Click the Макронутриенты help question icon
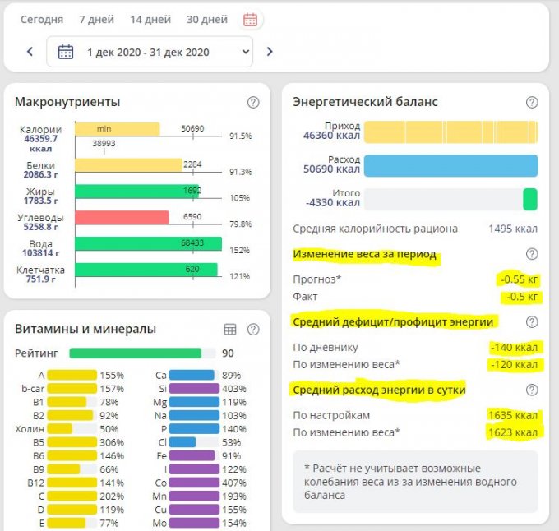This screenshot has height=531, width=559. 253,103
